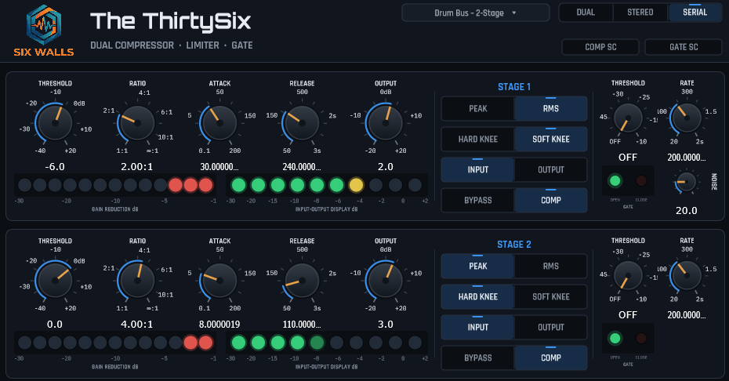Screen dimensions: 729x381
Task: Select RMS detection in Stage 2
Action: [550, 266]
